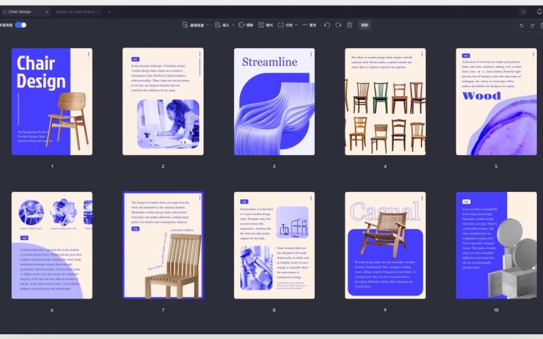Click the redo arrow icon
The image size is (543, 339).
click(533, 25)
